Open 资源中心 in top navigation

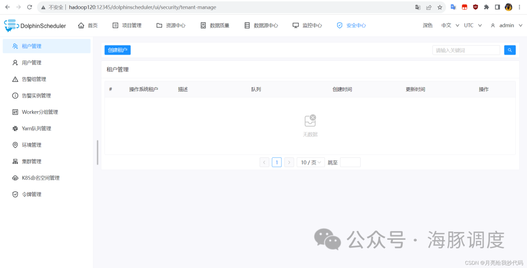(x=171, y=25)
